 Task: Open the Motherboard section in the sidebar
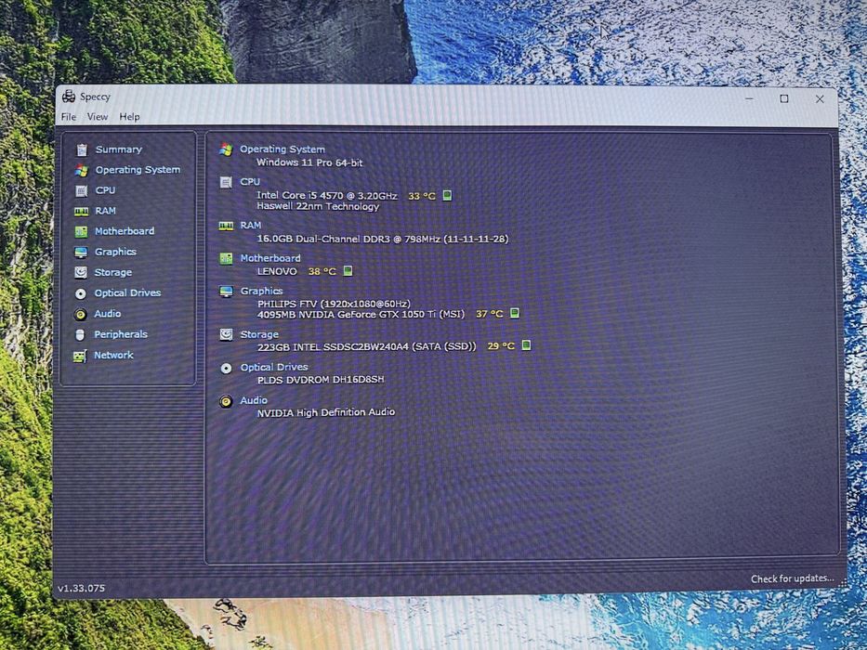(125, 231)
